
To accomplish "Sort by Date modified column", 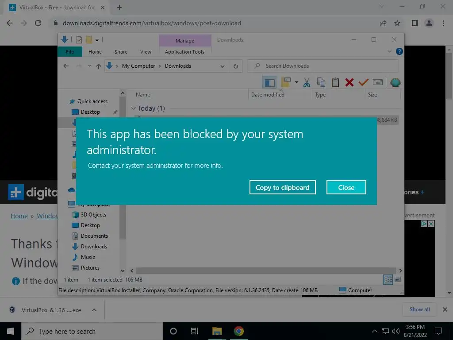I will (268, 95).
